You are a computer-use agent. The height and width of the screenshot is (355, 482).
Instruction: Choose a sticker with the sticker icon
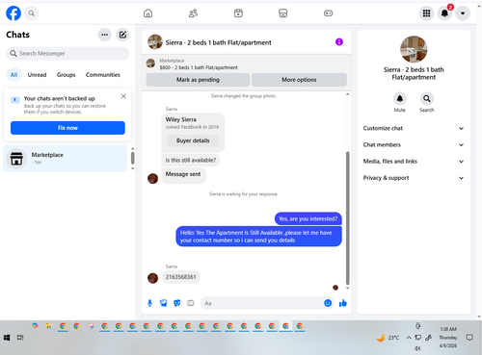pyautogui.click(x=177, y=303)
